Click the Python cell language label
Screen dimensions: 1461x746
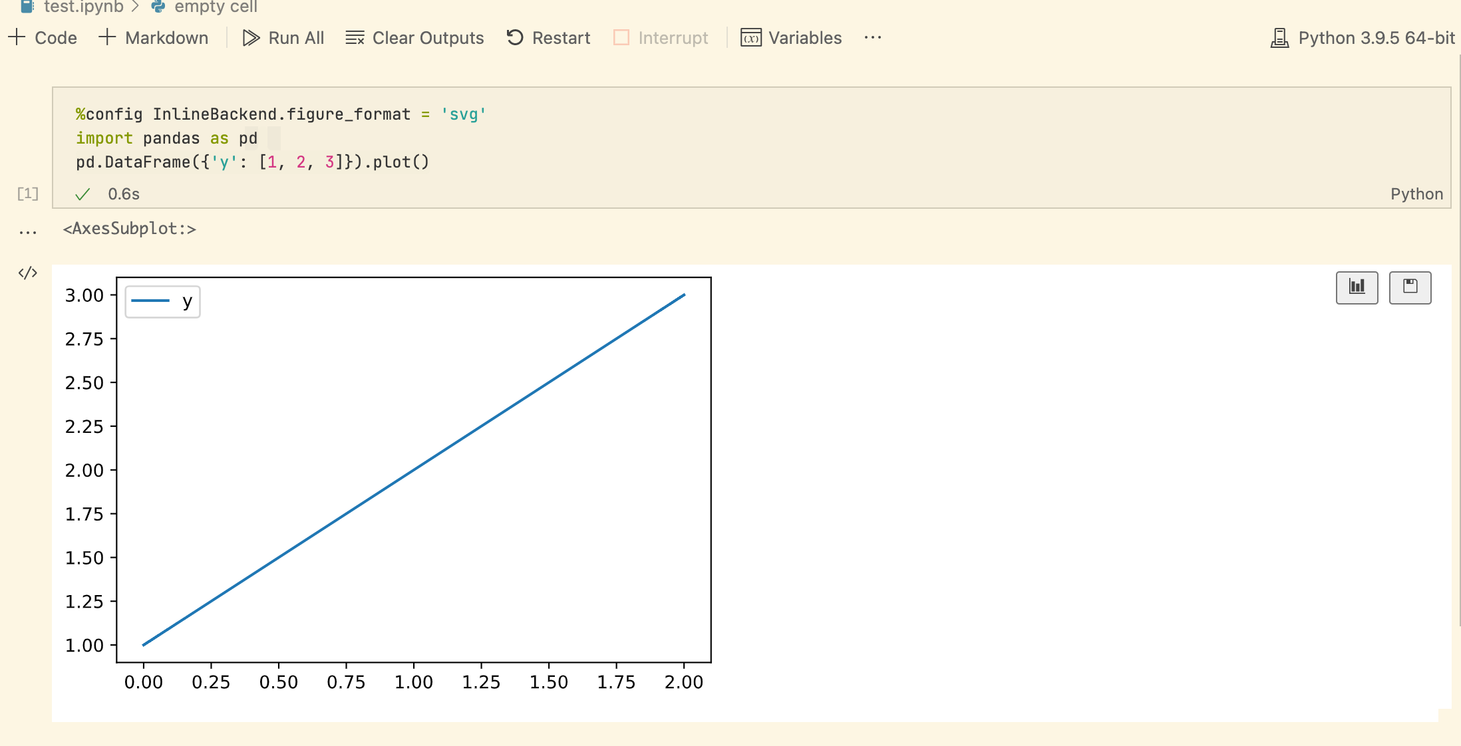tap(1416, 194)
